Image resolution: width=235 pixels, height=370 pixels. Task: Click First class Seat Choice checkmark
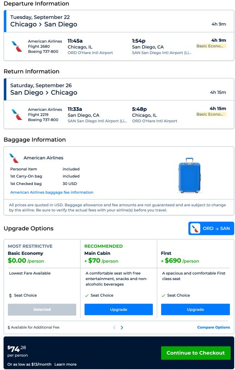coord(163,296)
